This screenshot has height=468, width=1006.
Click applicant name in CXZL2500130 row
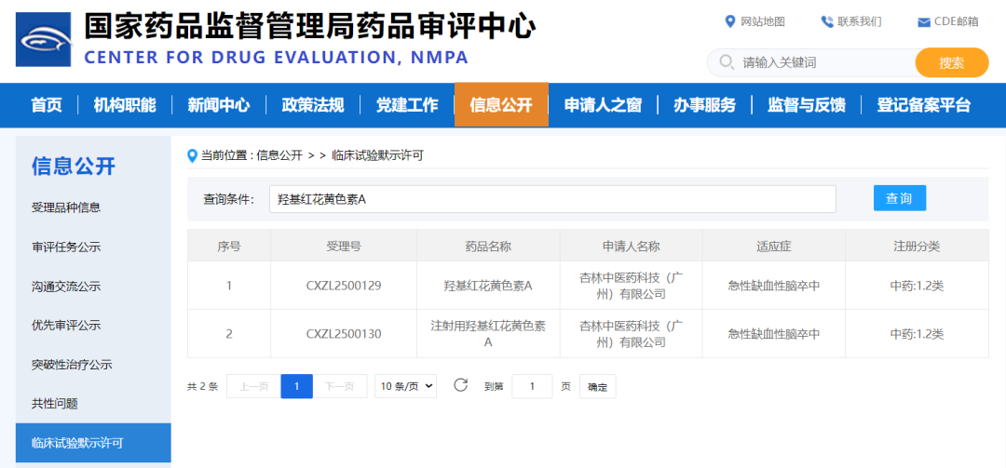pyautogui.click(x=632, y=334)
